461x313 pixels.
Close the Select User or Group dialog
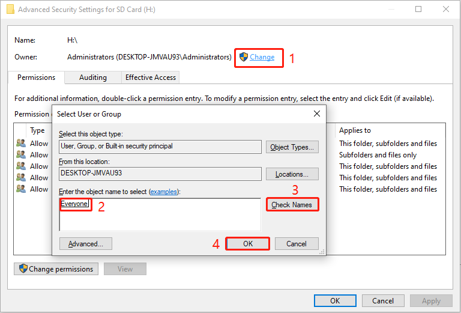[x=317, y=114]
